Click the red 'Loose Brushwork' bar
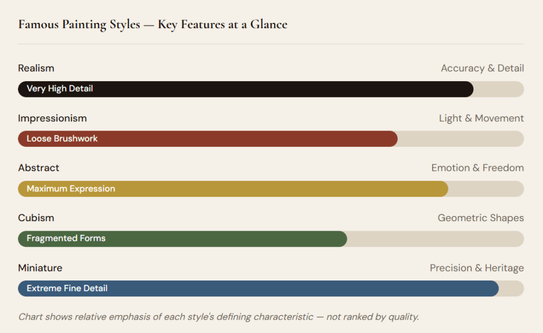The image size is (543, 333). (x=207, y=139)
